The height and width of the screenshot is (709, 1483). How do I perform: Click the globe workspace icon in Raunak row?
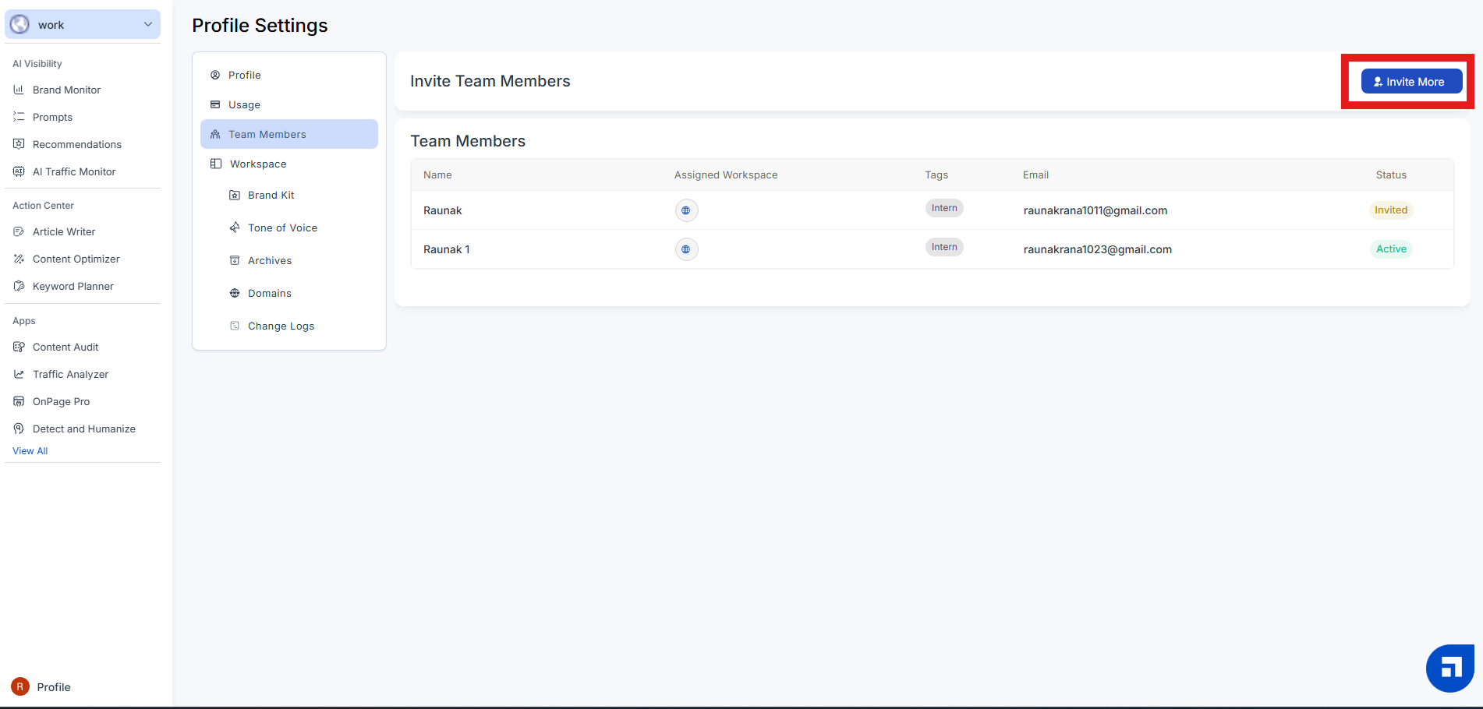pyautogui.click(x=686, y=210)
